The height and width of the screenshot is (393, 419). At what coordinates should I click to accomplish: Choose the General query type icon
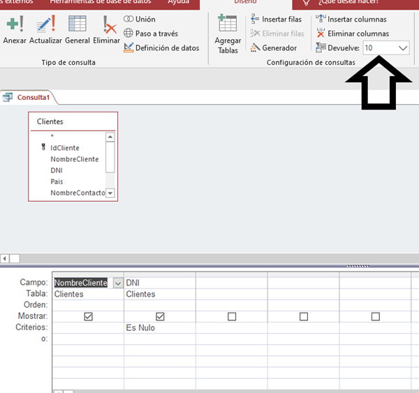pos(77,31)
